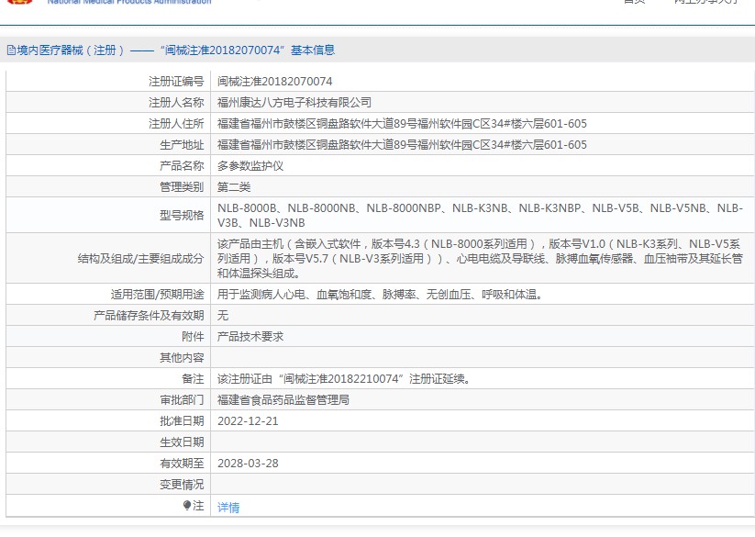The image size is (755, 537).
Task: Click the 备注 row label
Action: click(193, 379)
